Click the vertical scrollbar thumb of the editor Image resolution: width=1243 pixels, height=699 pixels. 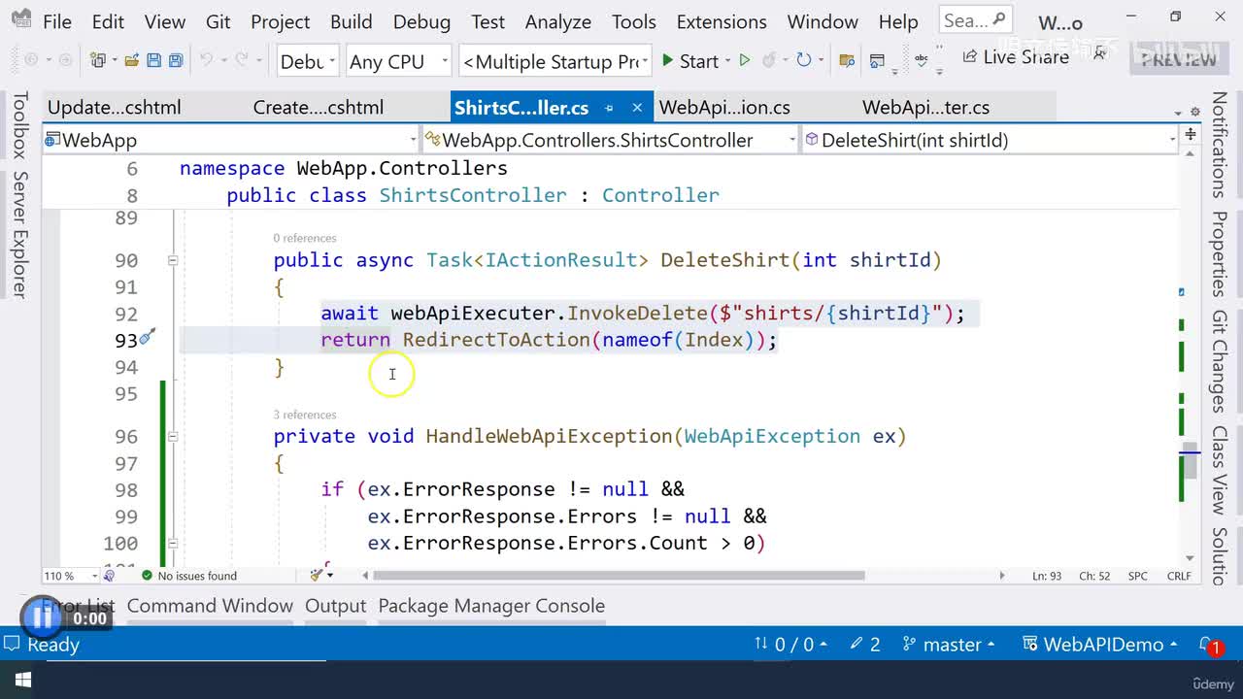(1191, 458)
